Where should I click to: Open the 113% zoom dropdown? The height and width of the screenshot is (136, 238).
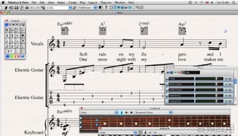click(70, 8)
